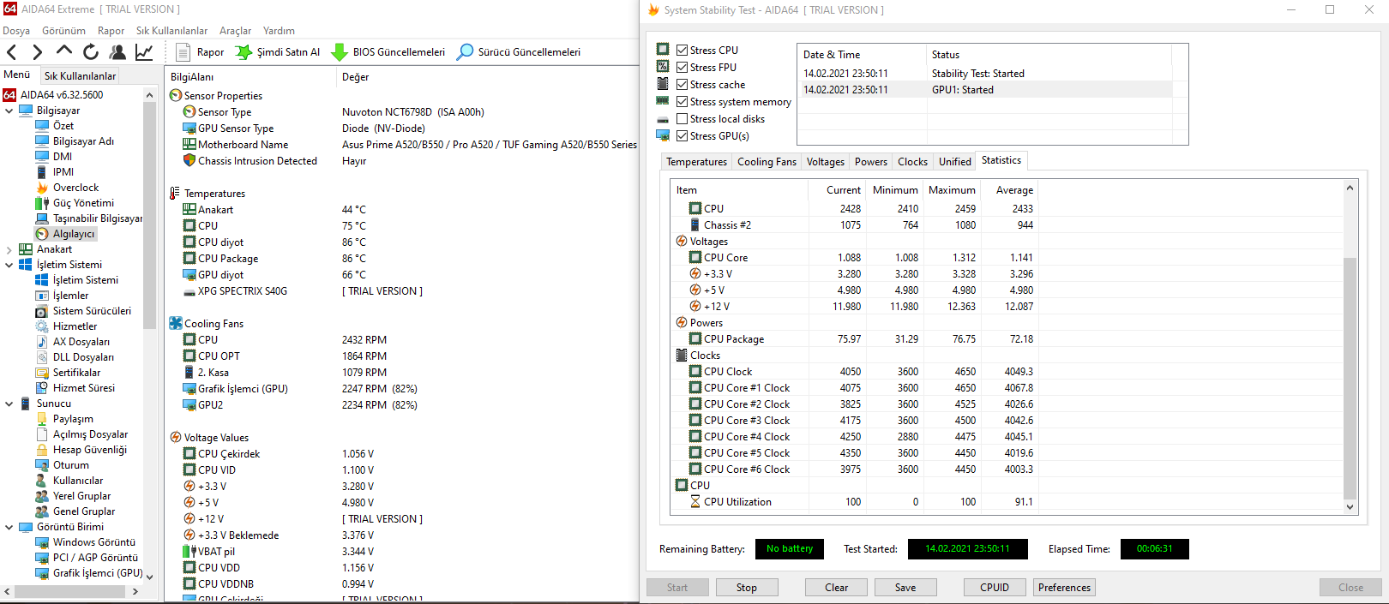
Task: Toggle the Stress GPU(s) checkbox
Action: 682,135
